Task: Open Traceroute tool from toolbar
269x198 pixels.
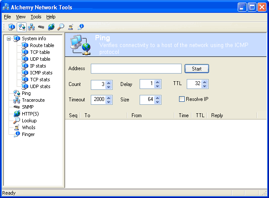Action: pyautogui.click(x=31, y=27)
